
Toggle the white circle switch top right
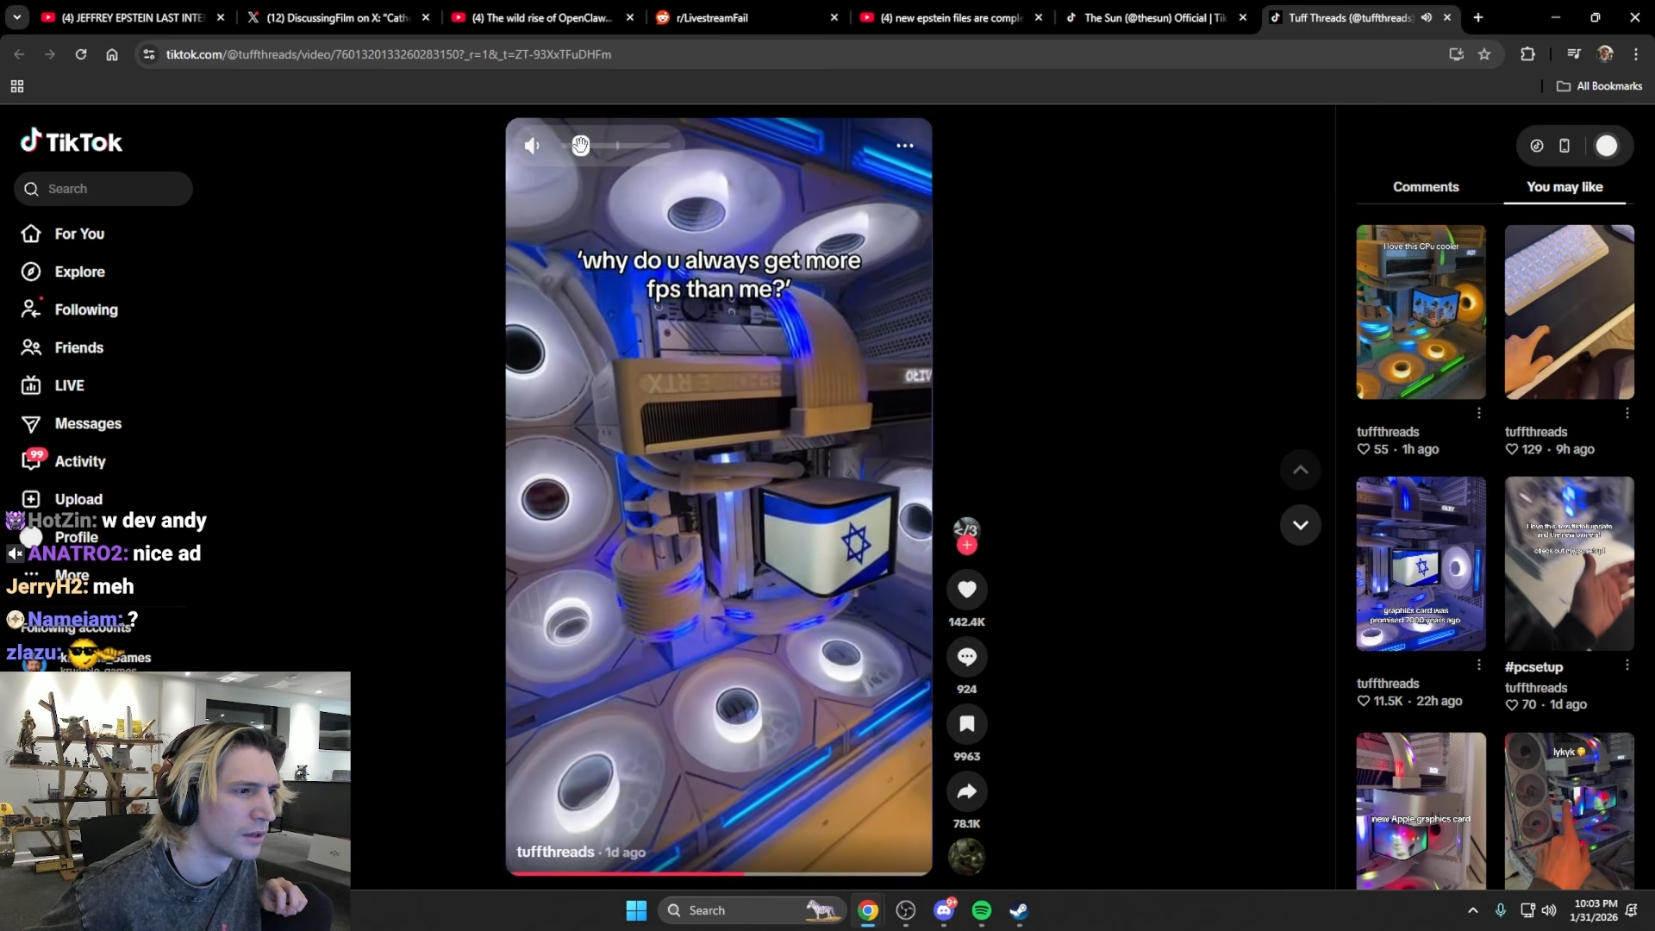pos(1606,146)
